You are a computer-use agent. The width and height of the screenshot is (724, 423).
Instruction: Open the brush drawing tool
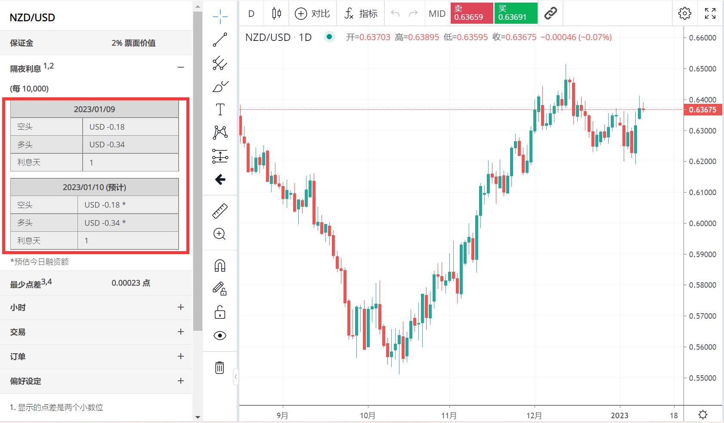(x=220, y=87)
